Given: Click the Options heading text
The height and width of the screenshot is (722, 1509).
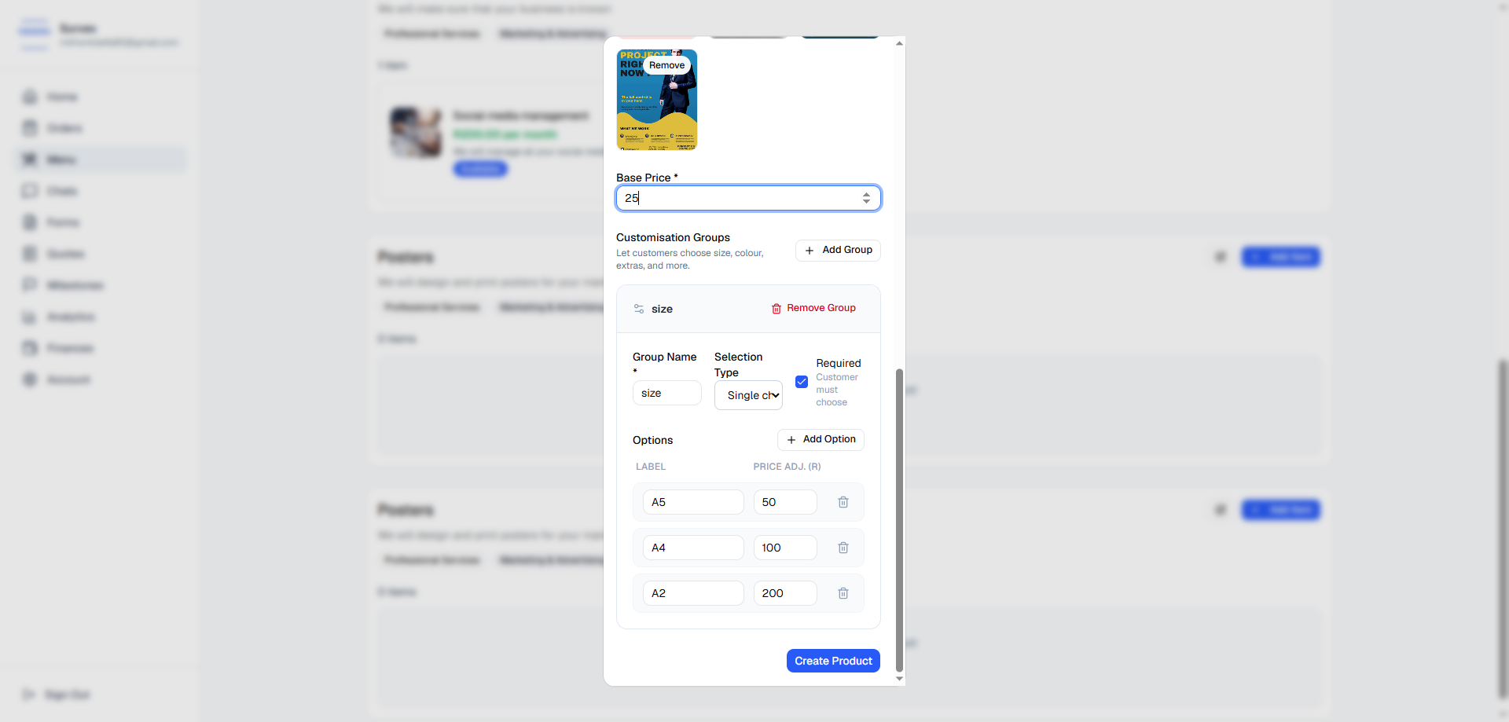Looking at the screenshot, I should click(x=652, y=440).
